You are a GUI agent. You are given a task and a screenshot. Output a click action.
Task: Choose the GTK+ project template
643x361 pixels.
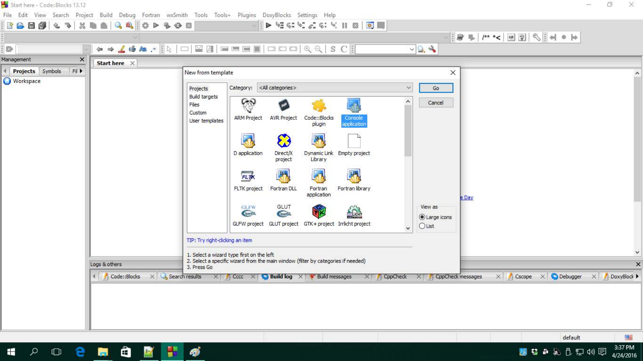(319, 212)
